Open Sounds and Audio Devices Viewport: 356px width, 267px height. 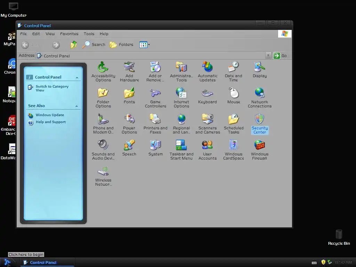pos(103,149)
